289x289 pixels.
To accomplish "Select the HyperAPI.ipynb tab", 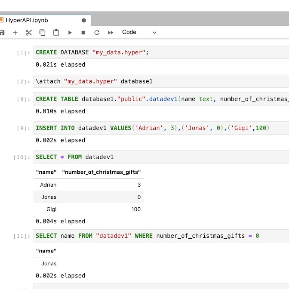I will point(27,20).
